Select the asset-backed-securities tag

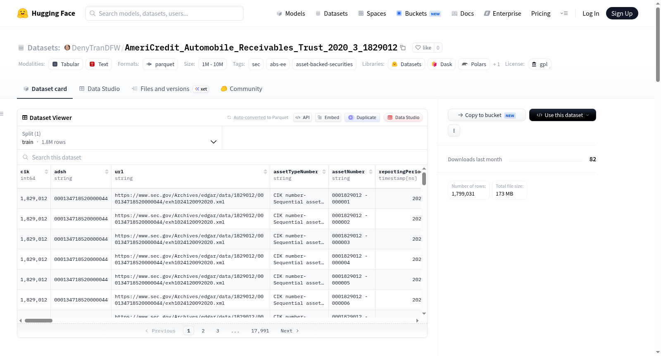click(x=324, y=64)
